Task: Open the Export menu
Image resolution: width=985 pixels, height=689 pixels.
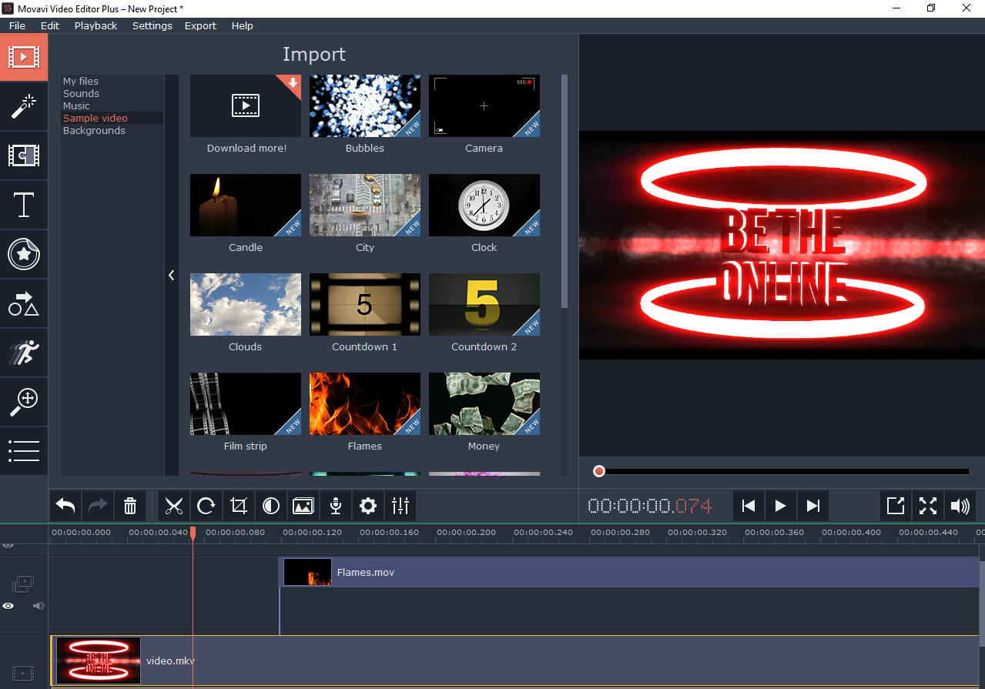Action: 200,25
